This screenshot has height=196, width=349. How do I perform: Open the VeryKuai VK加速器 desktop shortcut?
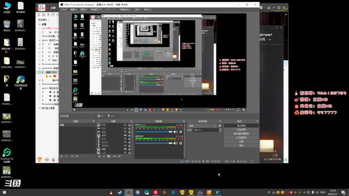[7, 155]
